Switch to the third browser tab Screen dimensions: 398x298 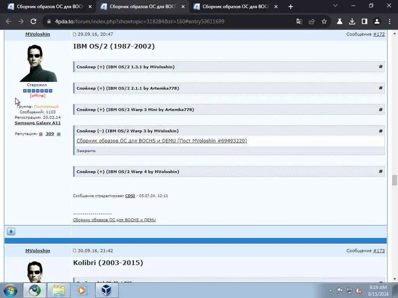(x=235, y=7)
